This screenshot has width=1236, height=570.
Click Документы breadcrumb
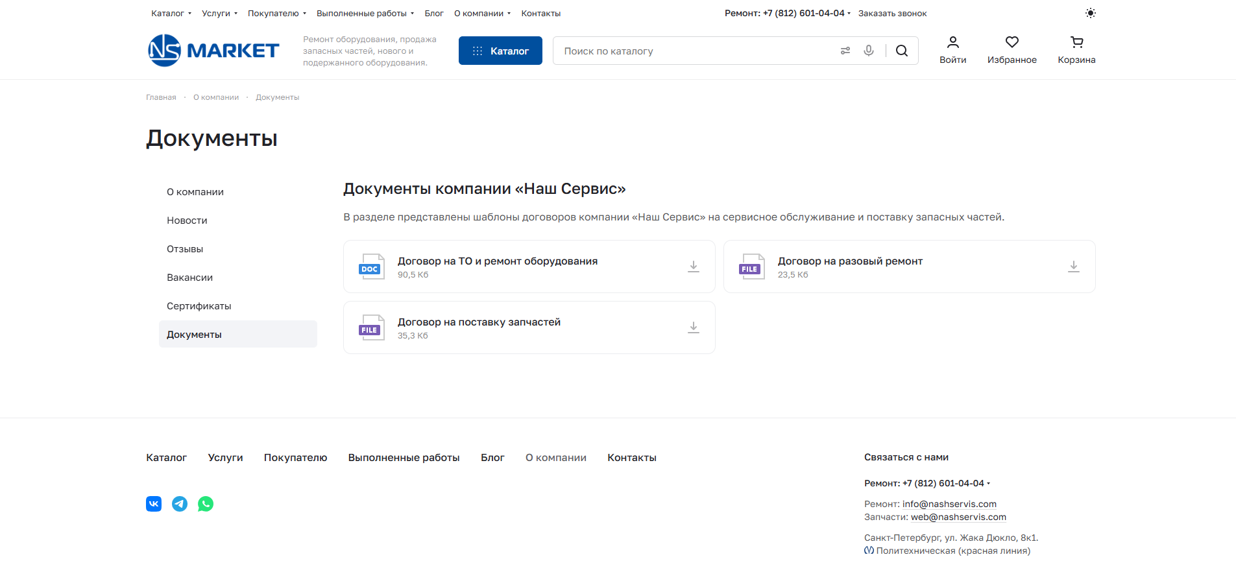click(x=278, y=97)
